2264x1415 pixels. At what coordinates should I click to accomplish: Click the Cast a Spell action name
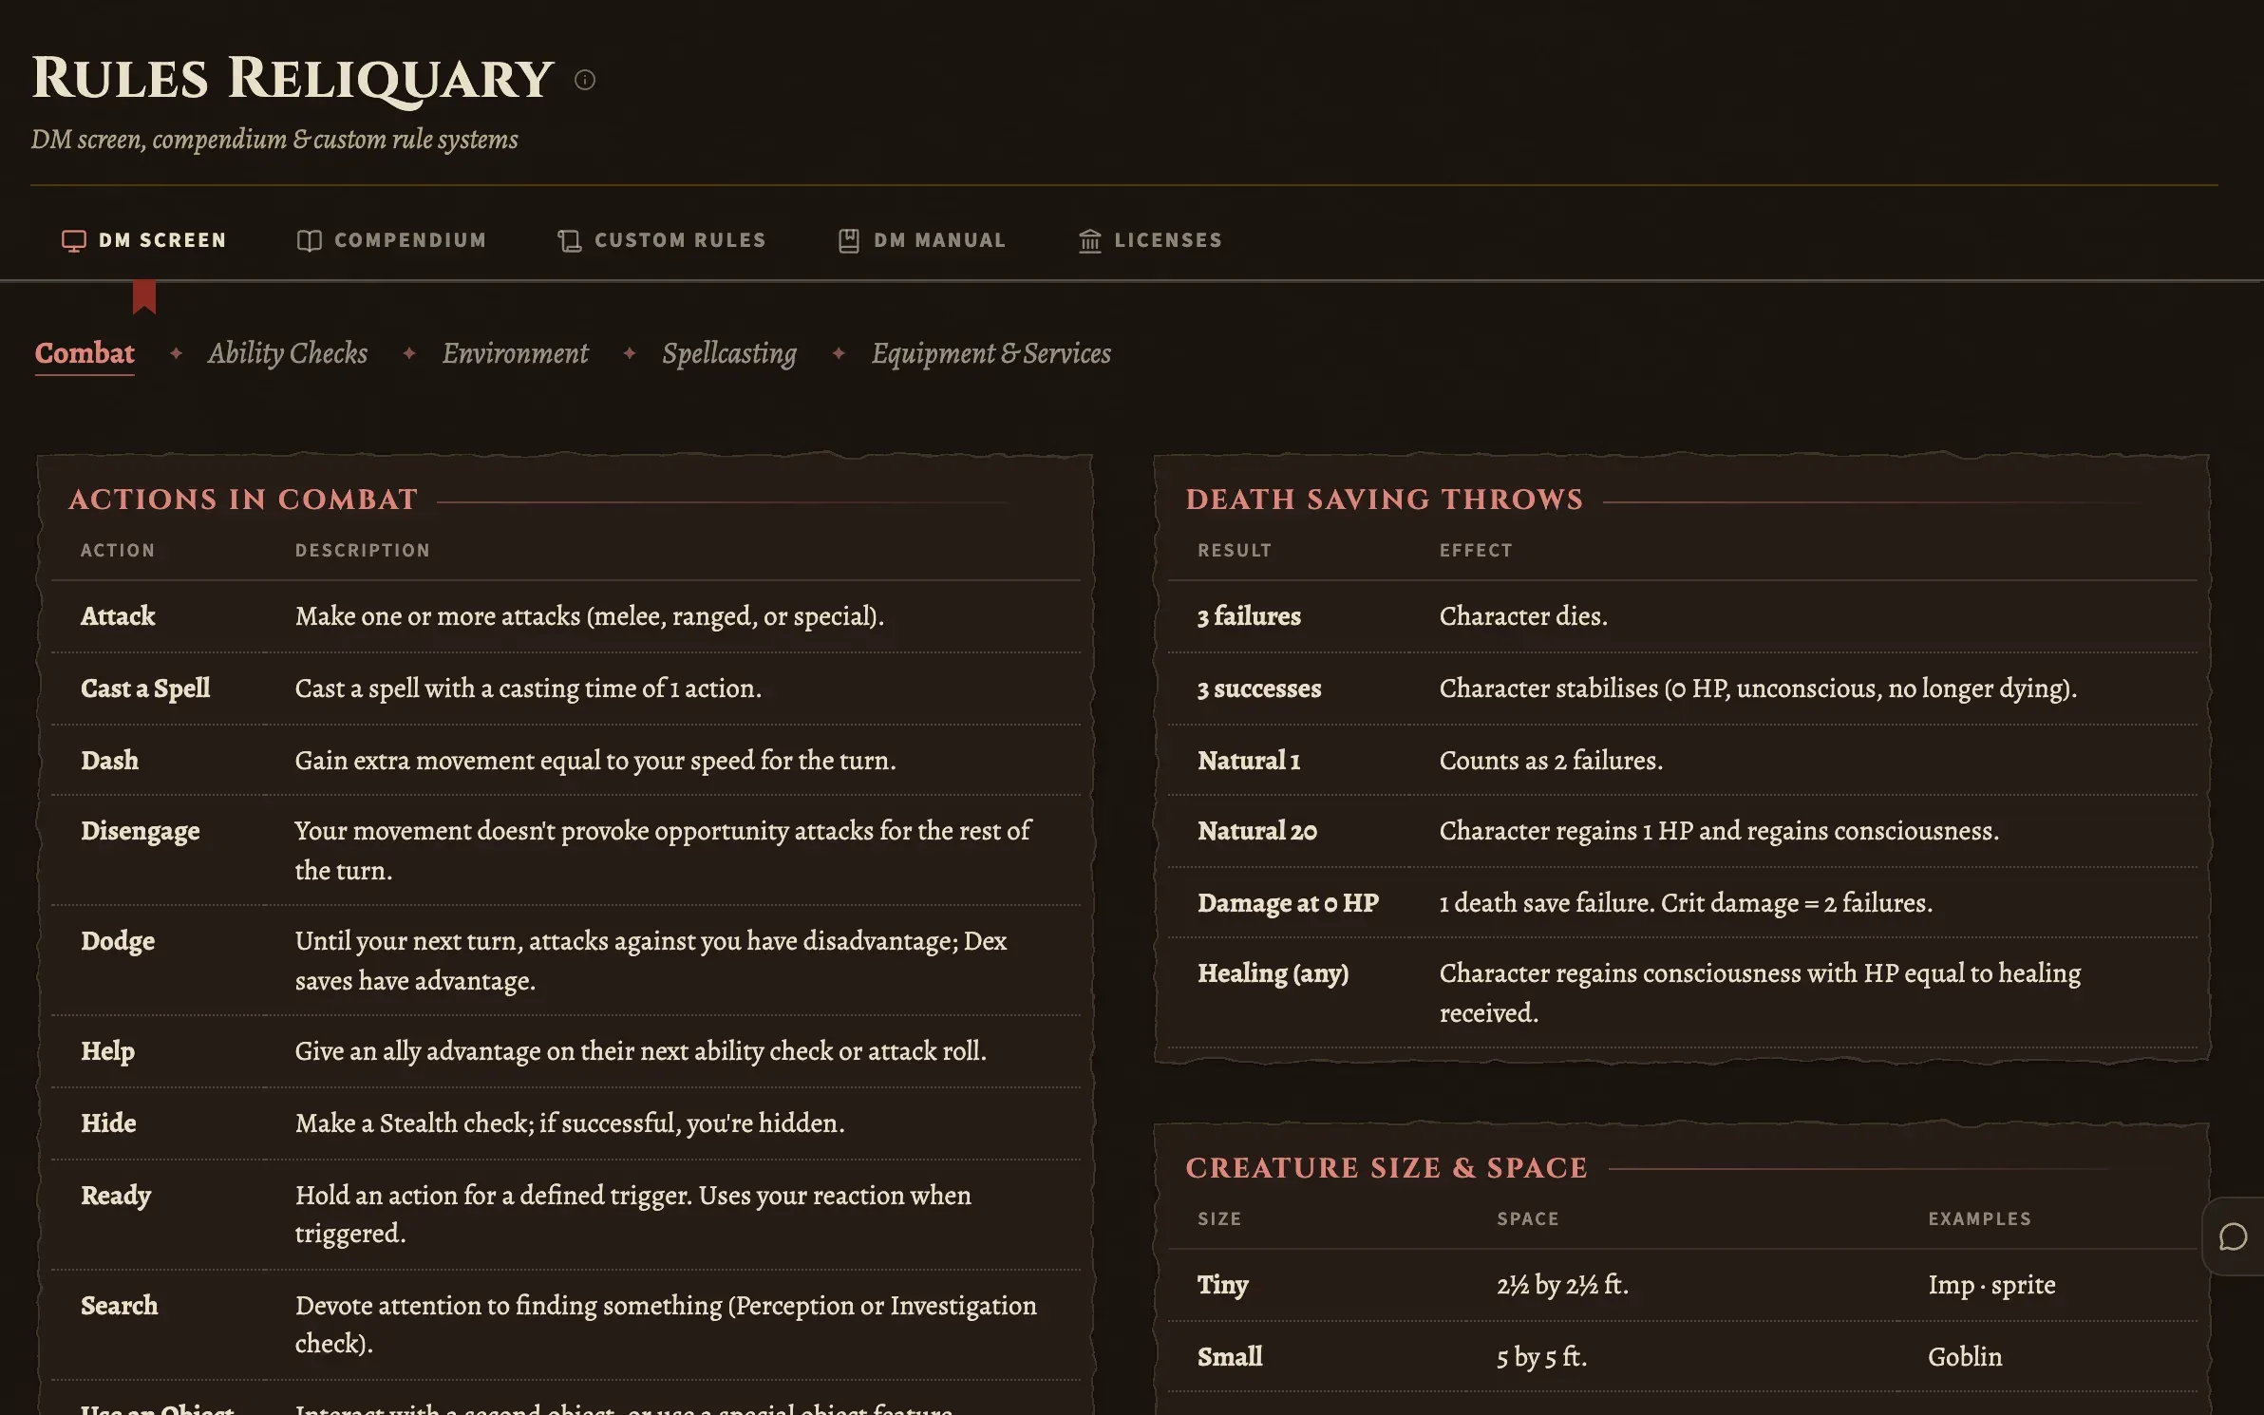pos(145,689)
